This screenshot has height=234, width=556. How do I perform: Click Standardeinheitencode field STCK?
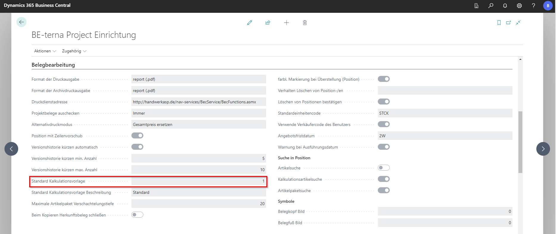pos(445,113)
